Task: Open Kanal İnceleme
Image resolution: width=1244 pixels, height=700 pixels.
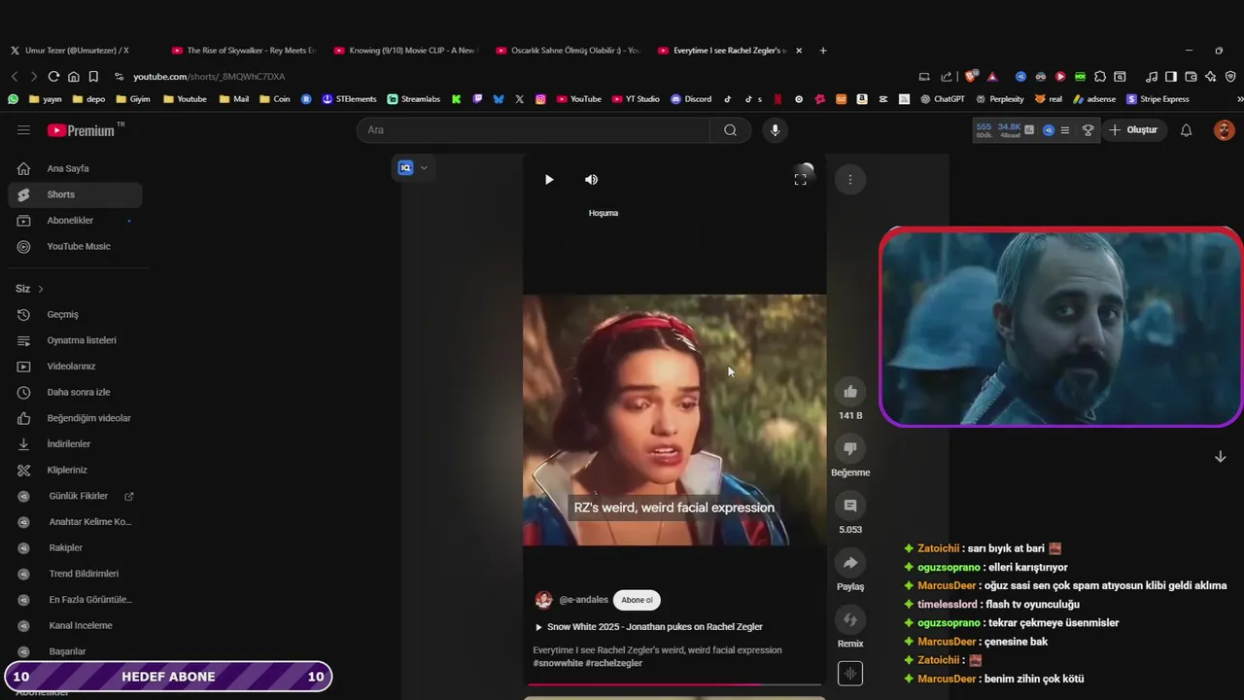Action: click(75, 626)
